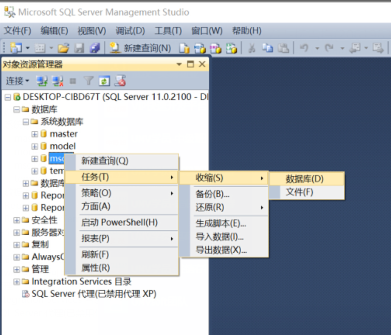The width and height of the screenshot is (391, 335).
Task: Click the Navigate Forward icon
Action: 378,48
